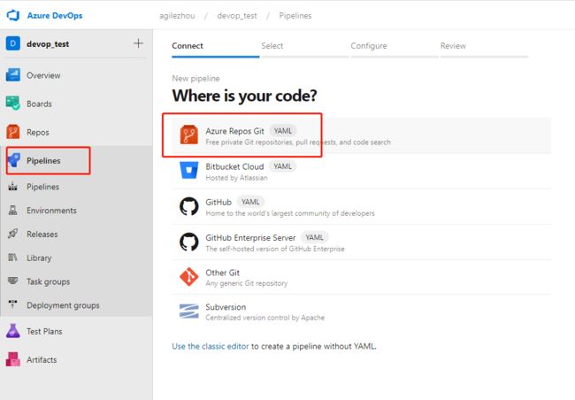
Task: Open the Boards sidebar icon
Action: pos(13,104)
